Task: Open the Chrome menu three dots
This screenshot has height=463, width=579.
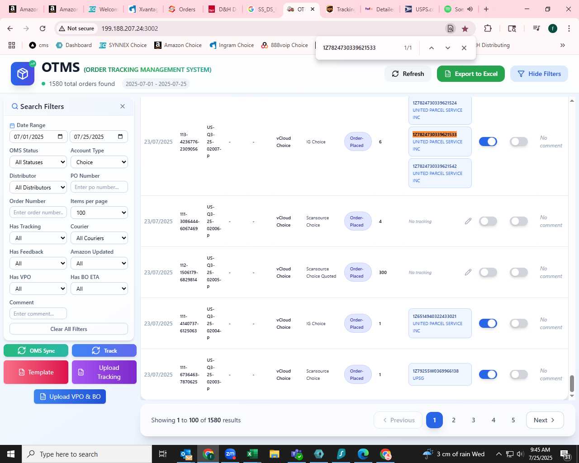Action: coord(569,28)
